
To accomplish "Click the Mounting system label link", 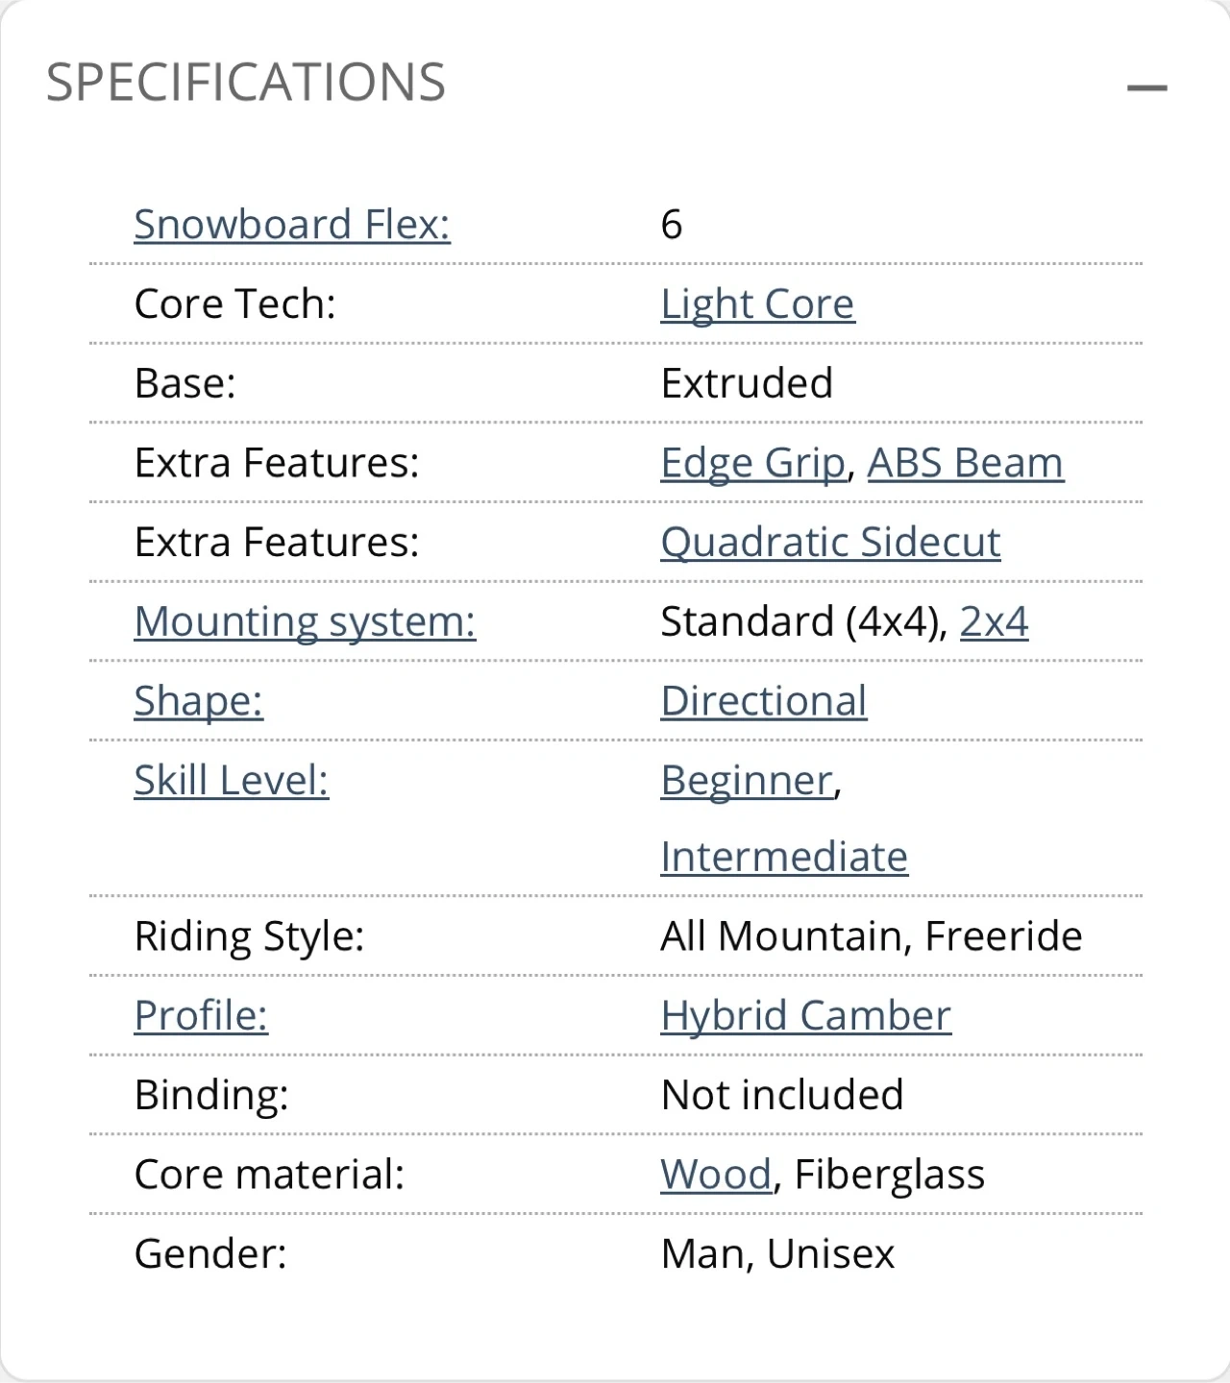I will (305, 621).
